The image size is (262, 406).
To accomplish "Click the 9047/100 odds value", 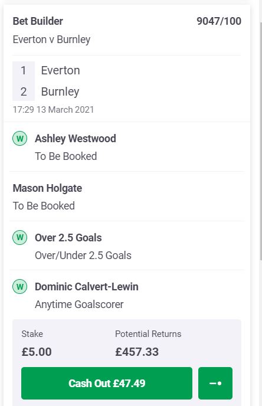I will pyautogui.click(x=219, y=21).
